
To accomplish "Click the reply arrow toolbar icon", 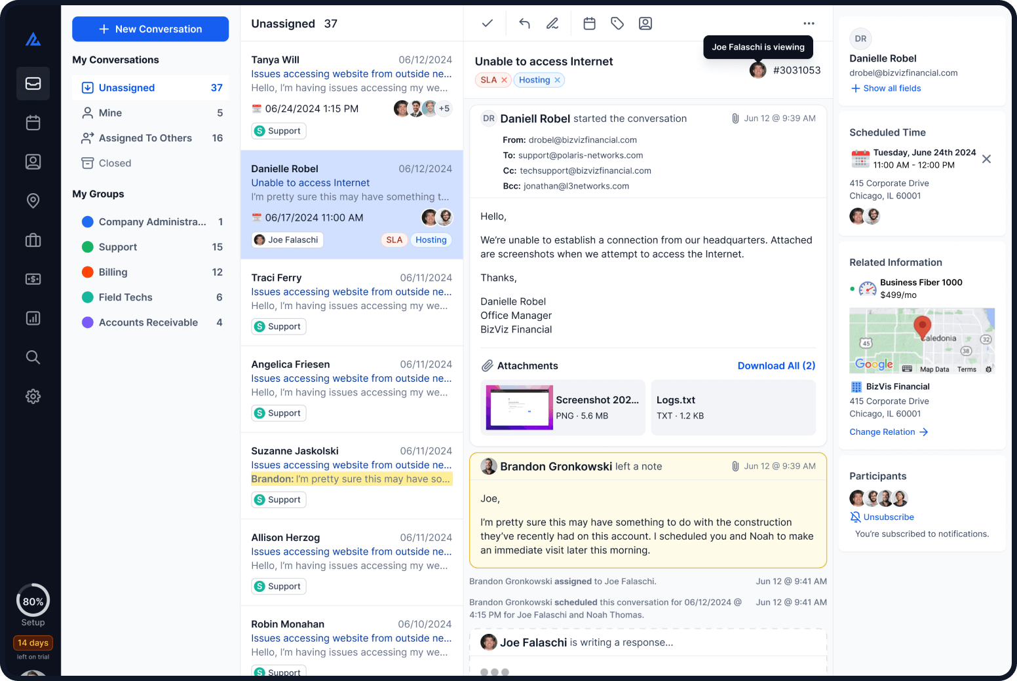I will [524, 24].
